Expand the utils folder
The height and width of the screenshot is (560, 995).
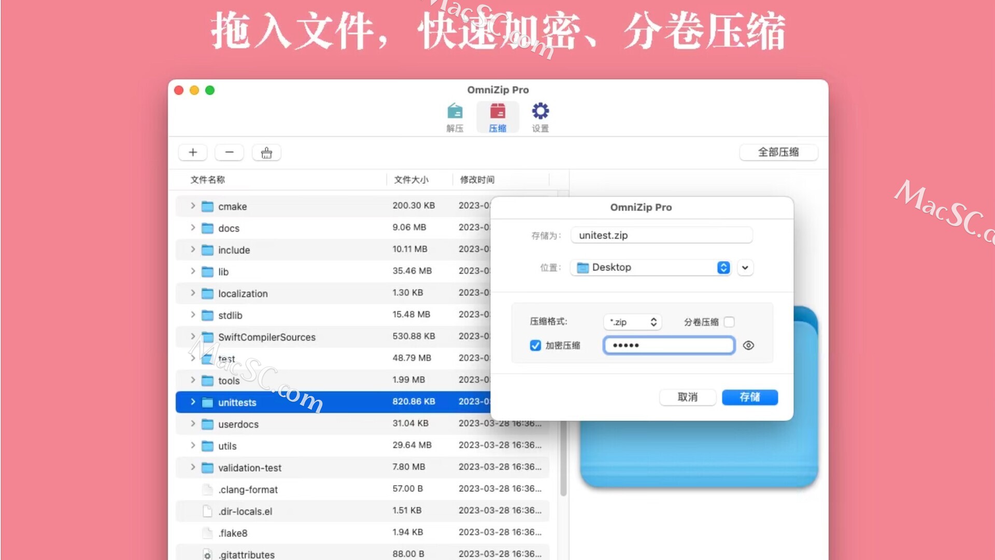coord(193,445)
